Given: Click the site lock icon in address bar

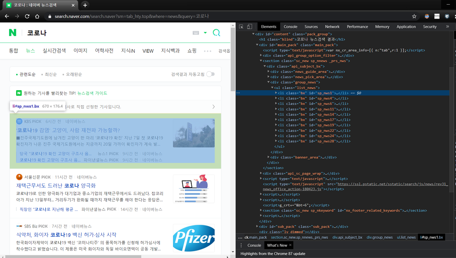Looking at the screenshot, I should click(x=49, y=16).
